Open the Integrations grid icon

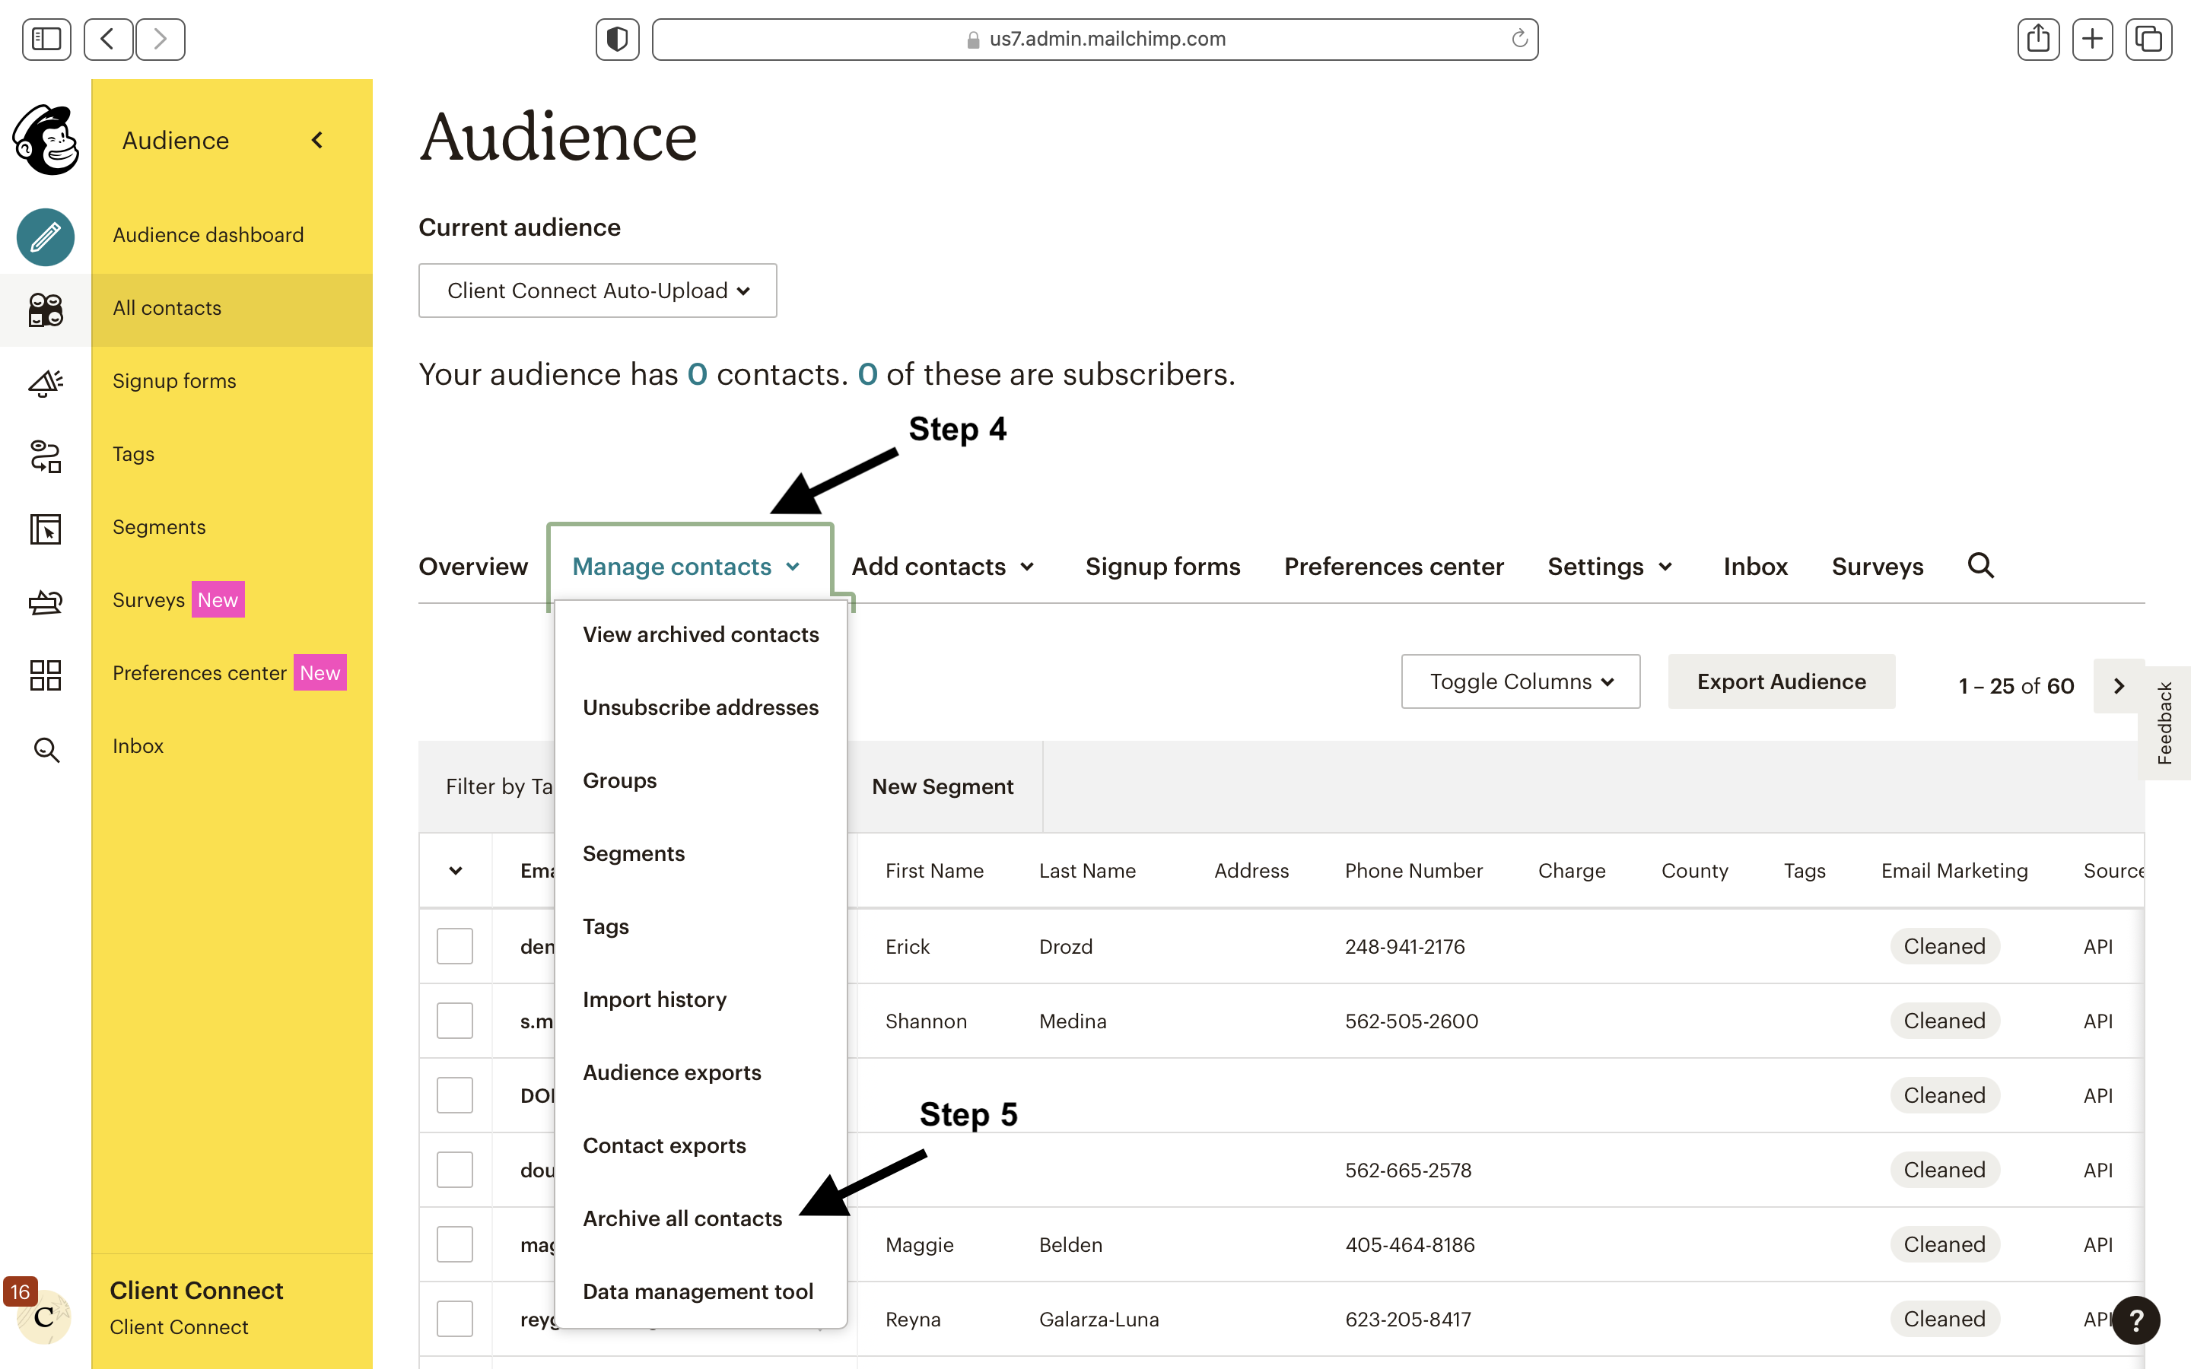point(46,675)
